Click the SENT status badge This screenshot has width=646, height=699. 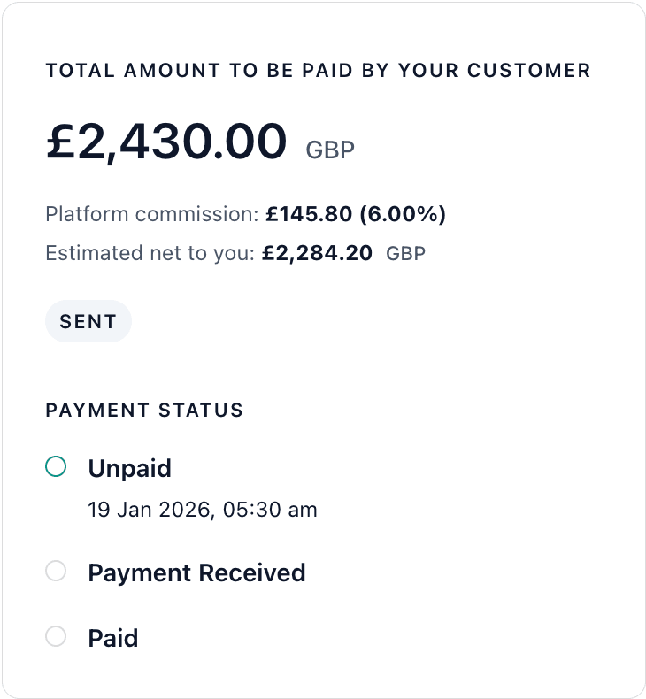pyautogui.click(x=88, y=322)
